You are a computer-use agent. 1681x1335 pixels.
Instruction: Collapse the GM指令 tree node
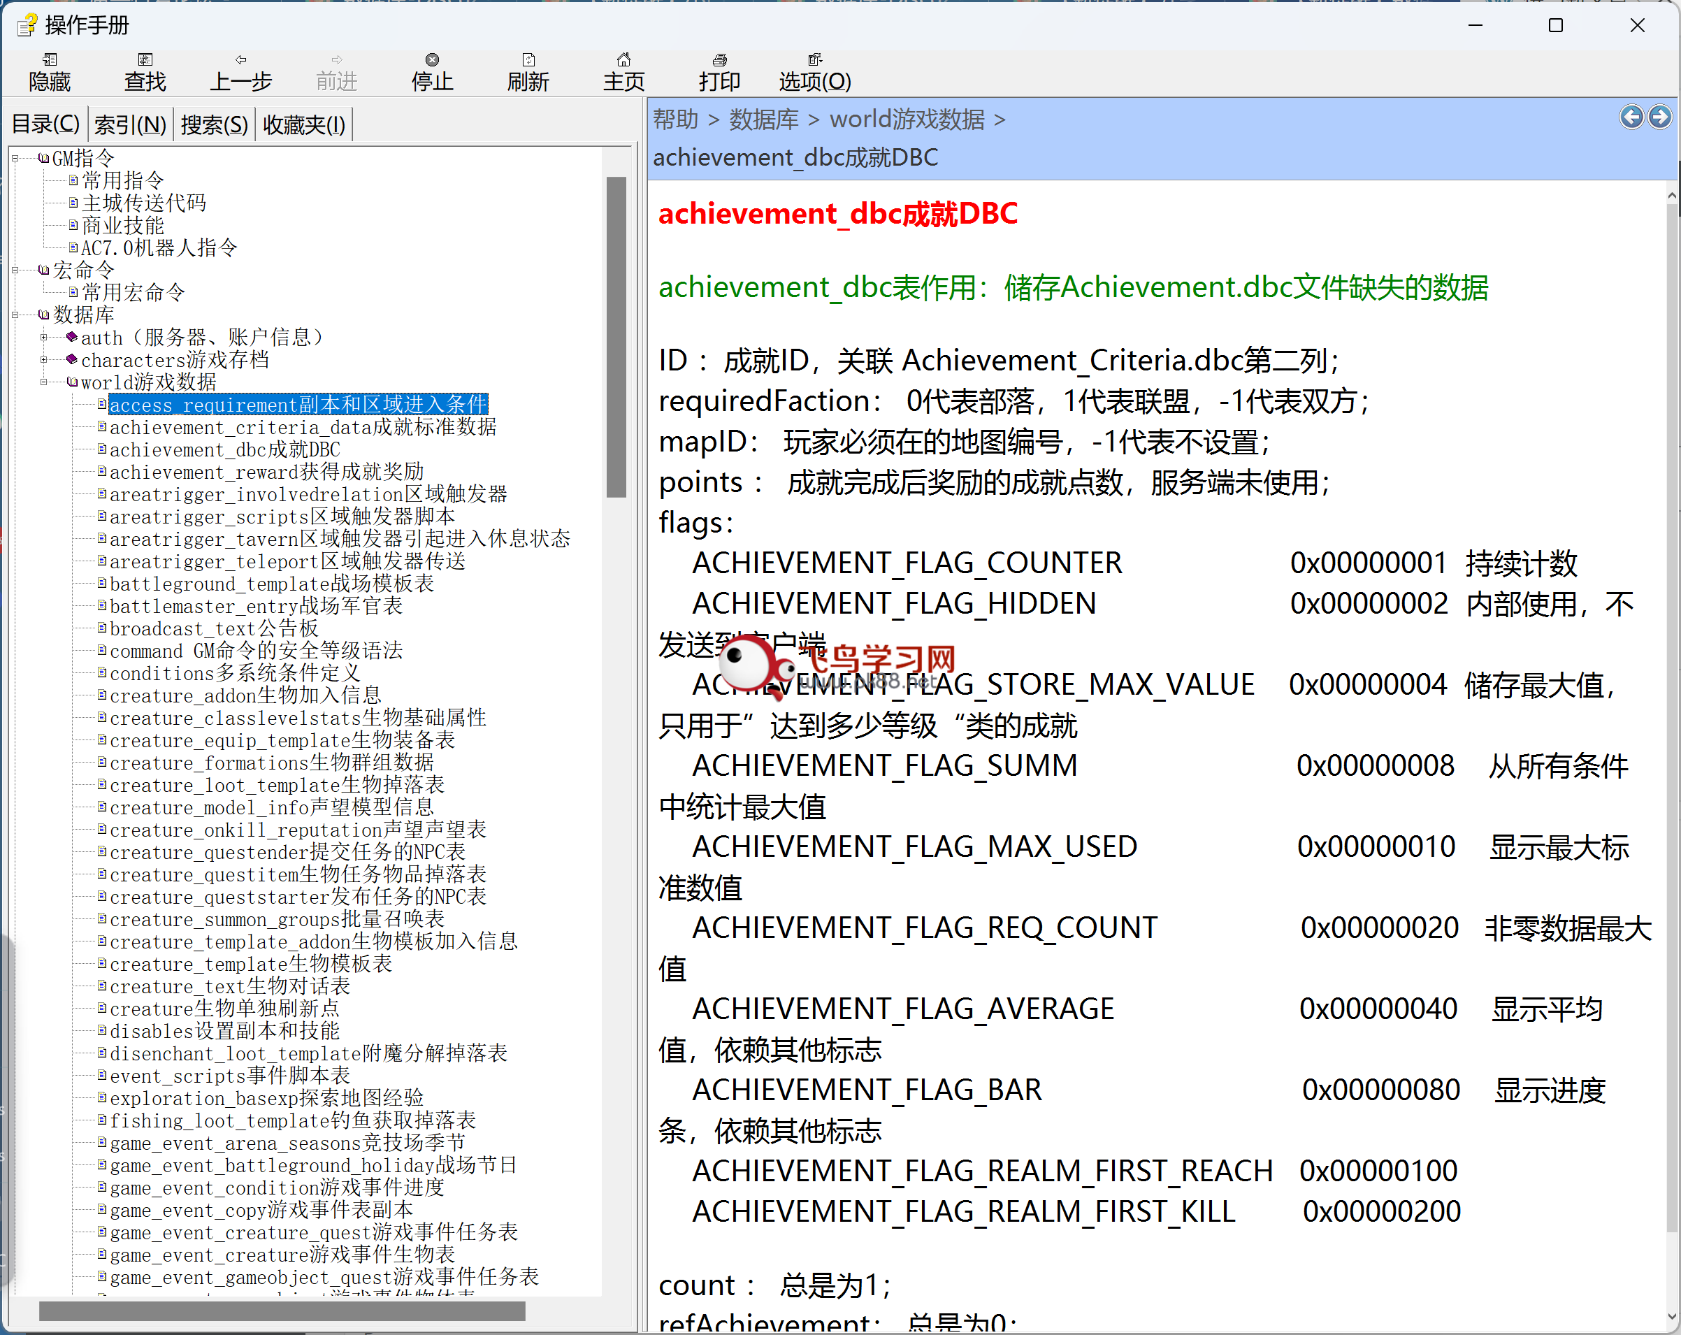(x=15, y=159)
